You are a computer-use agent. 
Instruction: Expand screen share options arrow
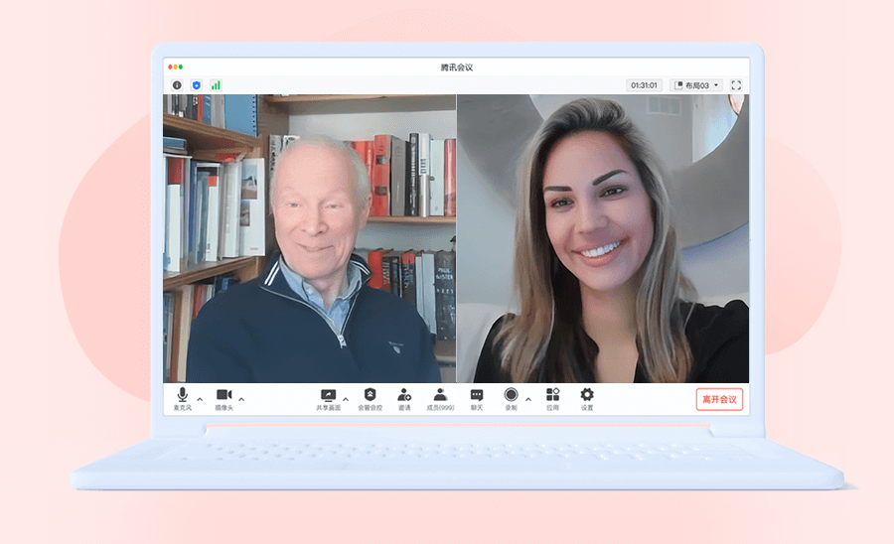tap(346, 399)
